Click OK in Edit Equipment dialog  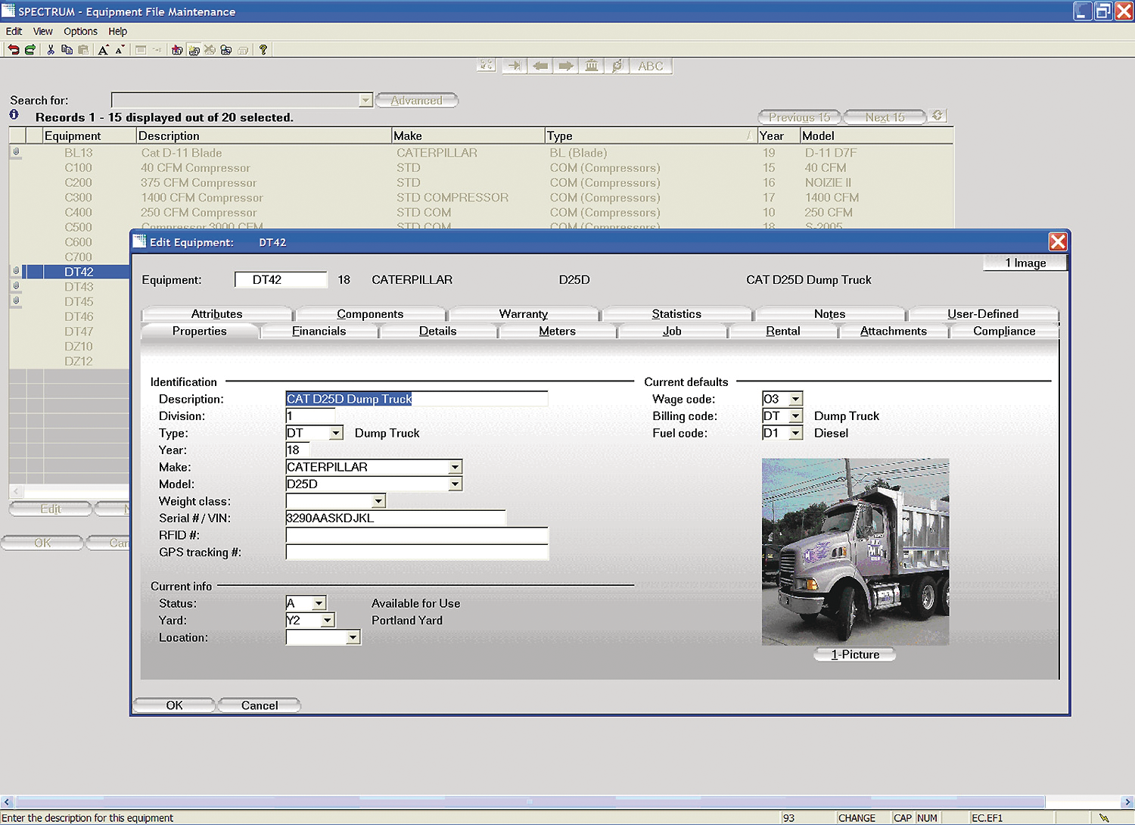click(174, 705)
